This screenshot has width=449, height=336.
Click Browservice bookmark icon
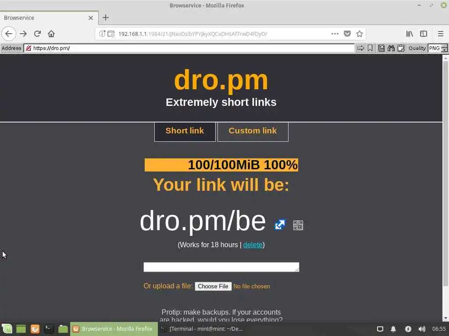coord(370,48)
